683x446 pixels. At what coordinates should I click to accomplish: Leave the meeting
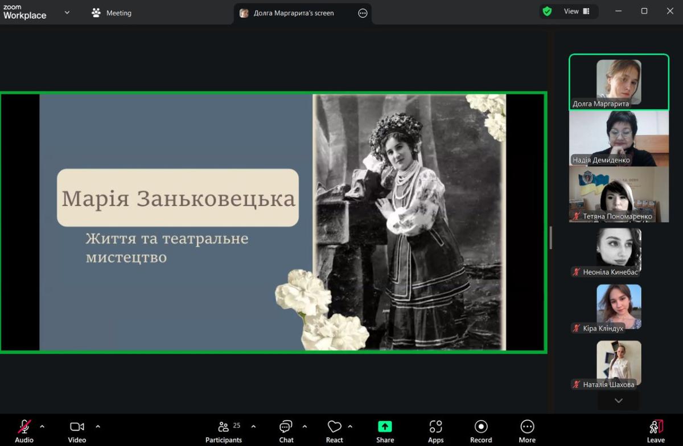coord(656,431)
